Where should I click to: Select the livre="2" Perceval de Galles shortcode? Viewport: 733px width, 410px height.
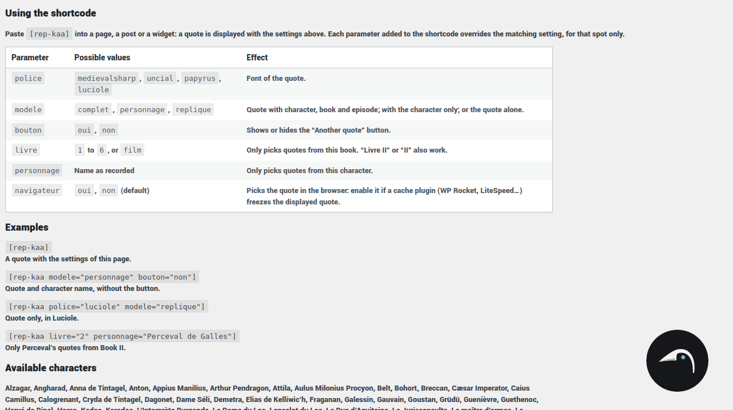122,336
